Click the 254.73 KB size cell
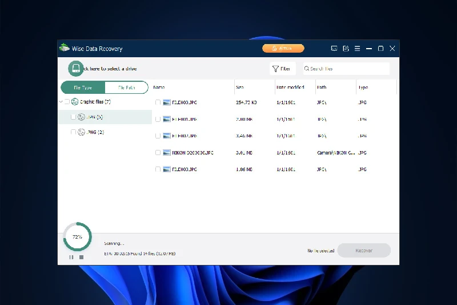 coord(246,102)
